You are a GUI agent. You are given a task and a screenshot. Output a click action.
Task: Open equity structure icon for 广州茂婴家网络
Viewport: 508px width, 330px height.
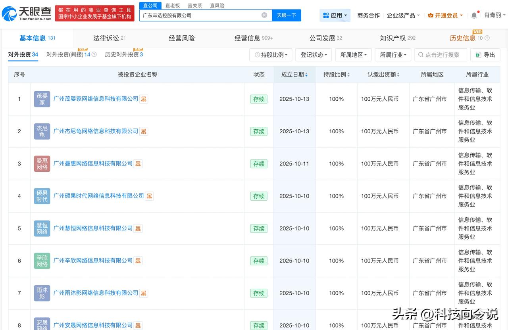(144, 99)
